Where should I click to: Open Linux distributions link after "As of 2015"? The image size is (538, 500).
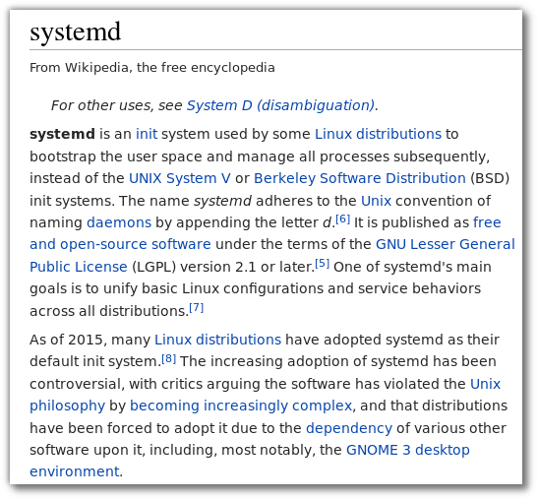pos(217,340)
